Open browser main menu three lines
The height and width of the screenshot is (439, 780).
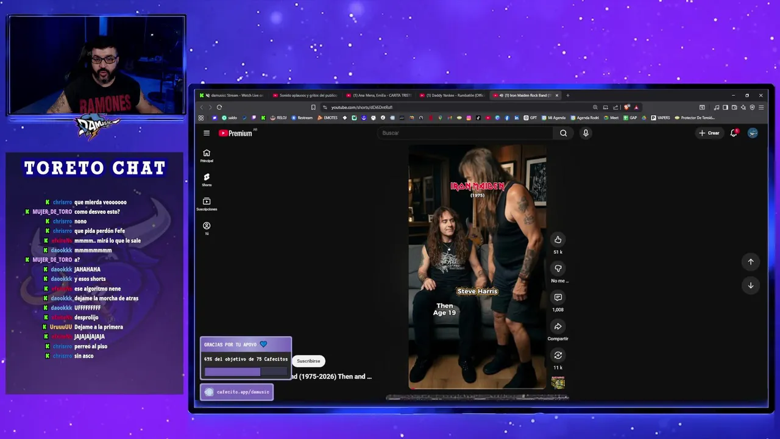(x=761, y=107)
